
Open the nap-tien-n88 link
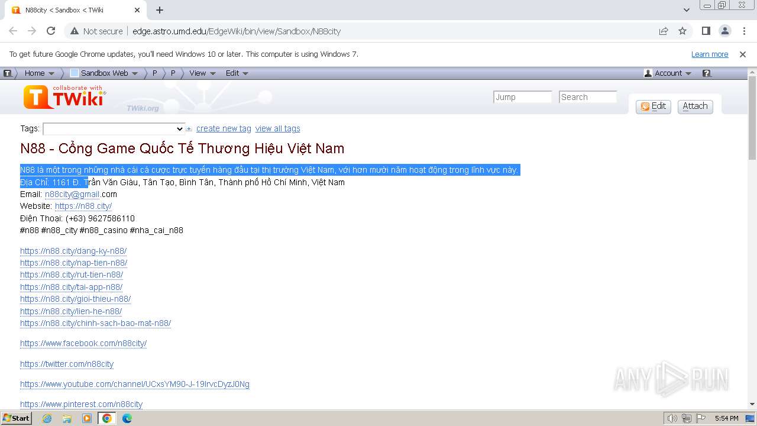(73, 263)
